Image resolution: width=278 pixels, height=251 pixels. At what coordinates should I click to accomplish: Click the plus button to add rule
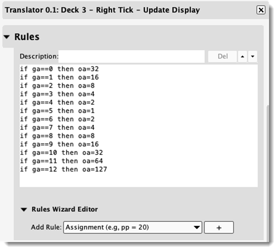219,227
